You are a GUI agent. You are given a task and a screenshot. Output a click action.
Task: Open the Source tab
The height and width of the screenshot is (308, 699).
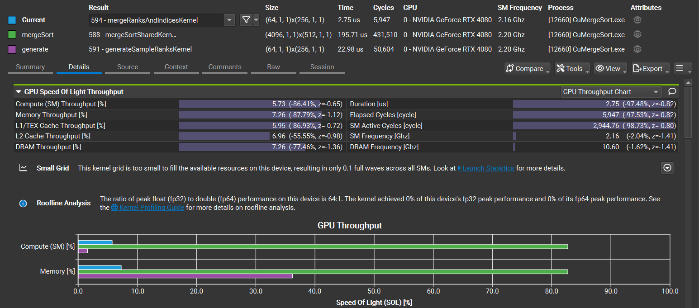[127, 66]
